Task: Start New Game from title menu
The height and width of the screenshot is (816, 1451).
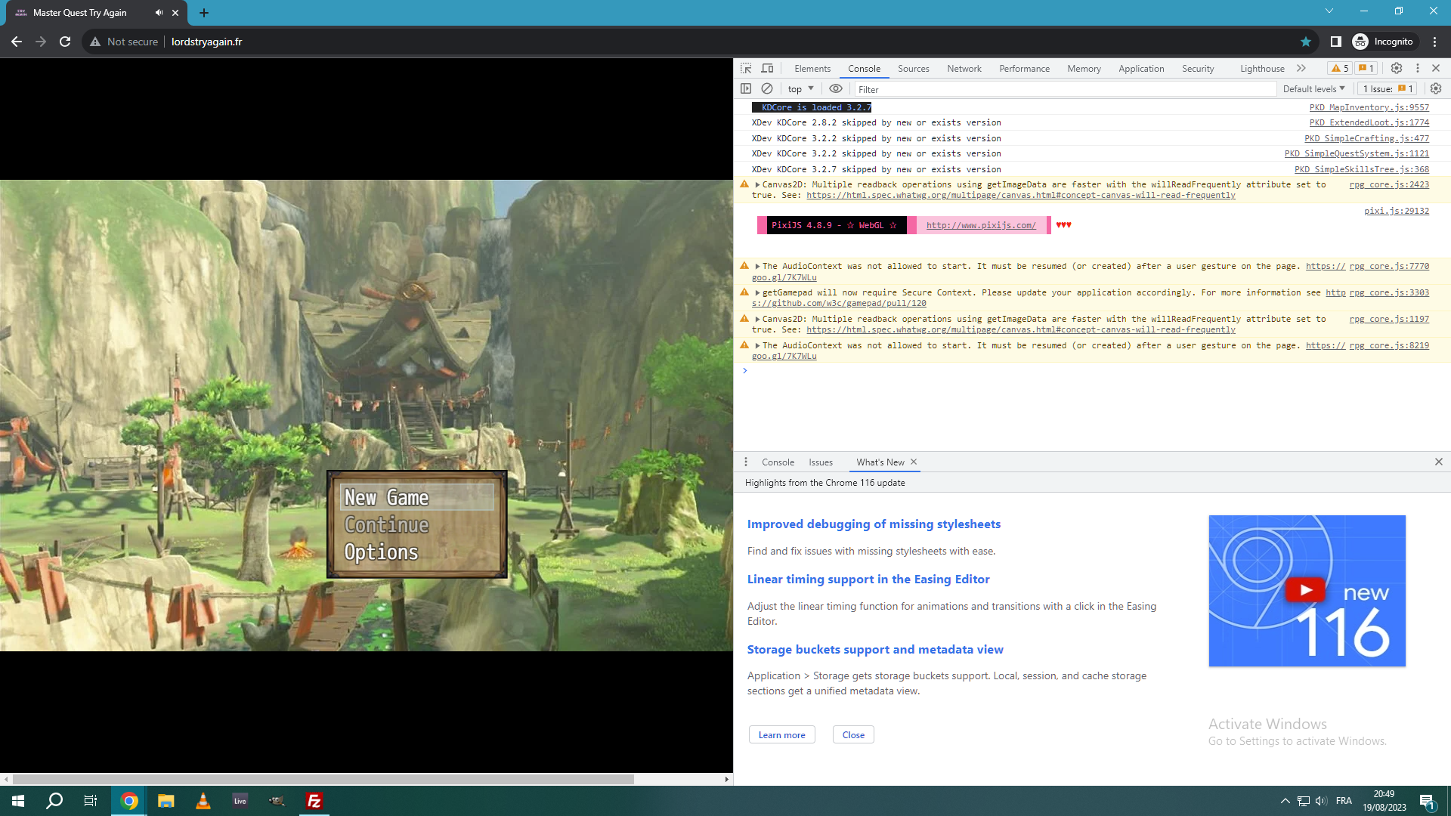Action: 416,498
